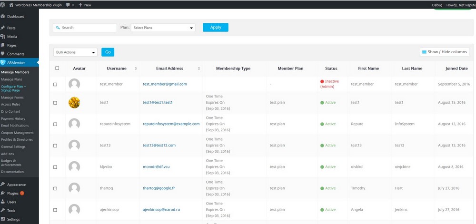Screen dimensions: 476x224
Task: Tick the checkbox for reputeinfosystem row
Action: 55,124
